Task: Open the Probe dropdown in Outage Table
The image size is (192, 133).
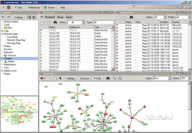Action: click(x=189, y=17)
